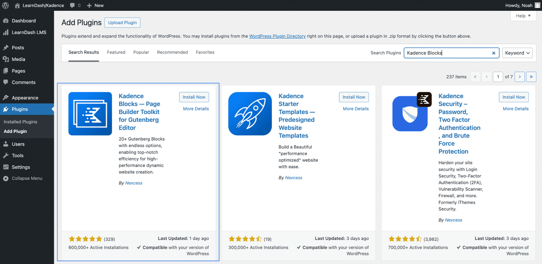Open Settings menu item label

pyautogui.click(x=21, y=167)
